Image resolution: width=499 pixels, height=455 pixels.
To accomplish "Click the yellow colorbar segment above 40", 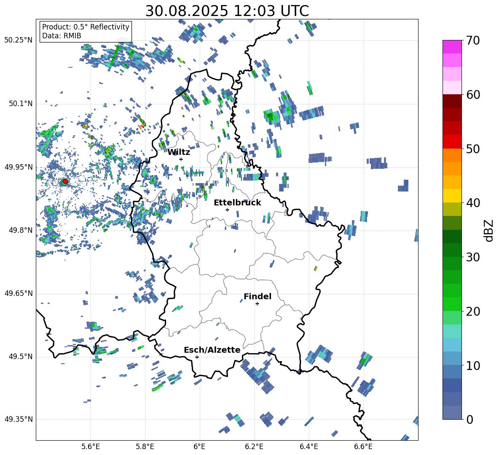I will tap(452, 196).
